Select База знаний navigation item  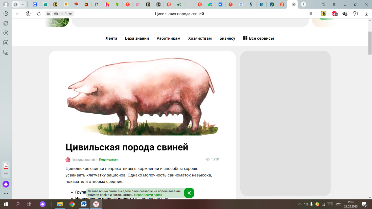137,38
